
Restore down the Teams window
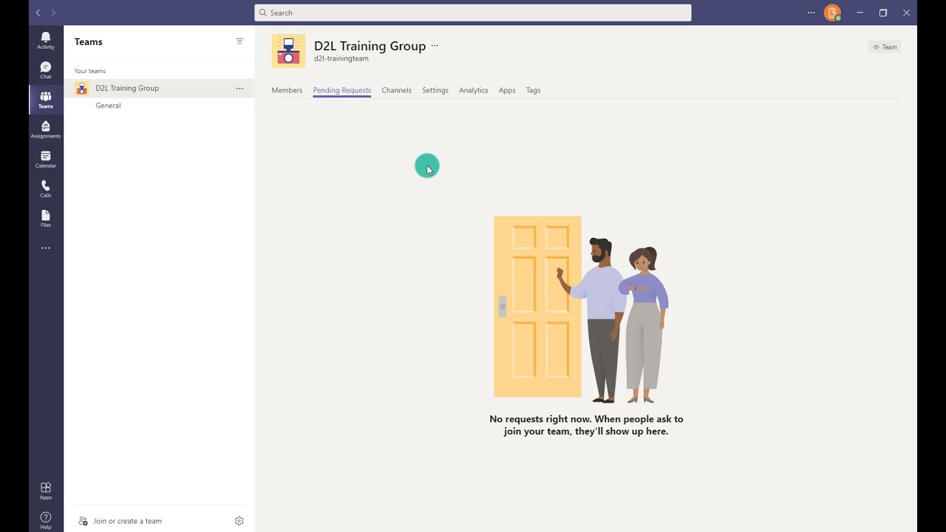coord(883,13)
